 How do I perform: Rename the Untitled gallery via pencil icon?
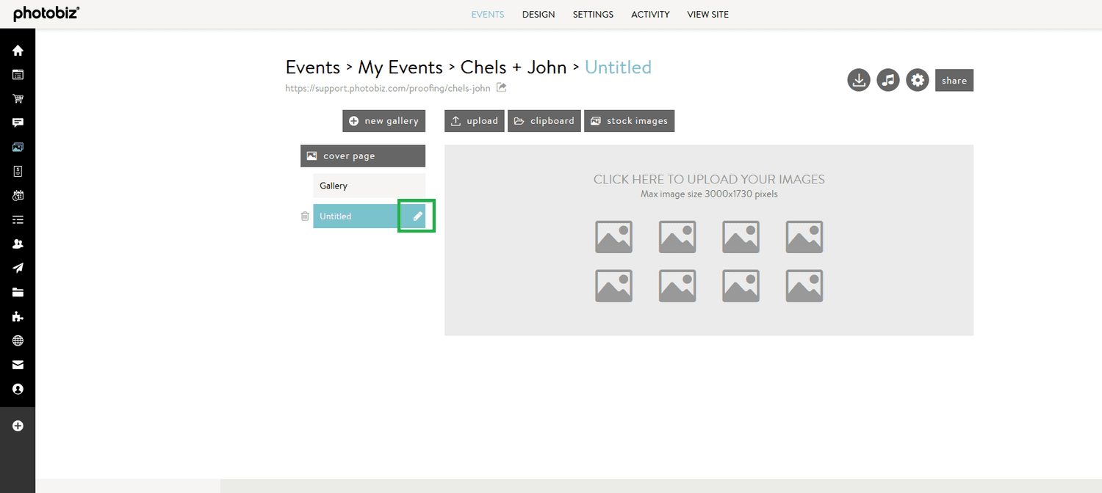[416, 216]
